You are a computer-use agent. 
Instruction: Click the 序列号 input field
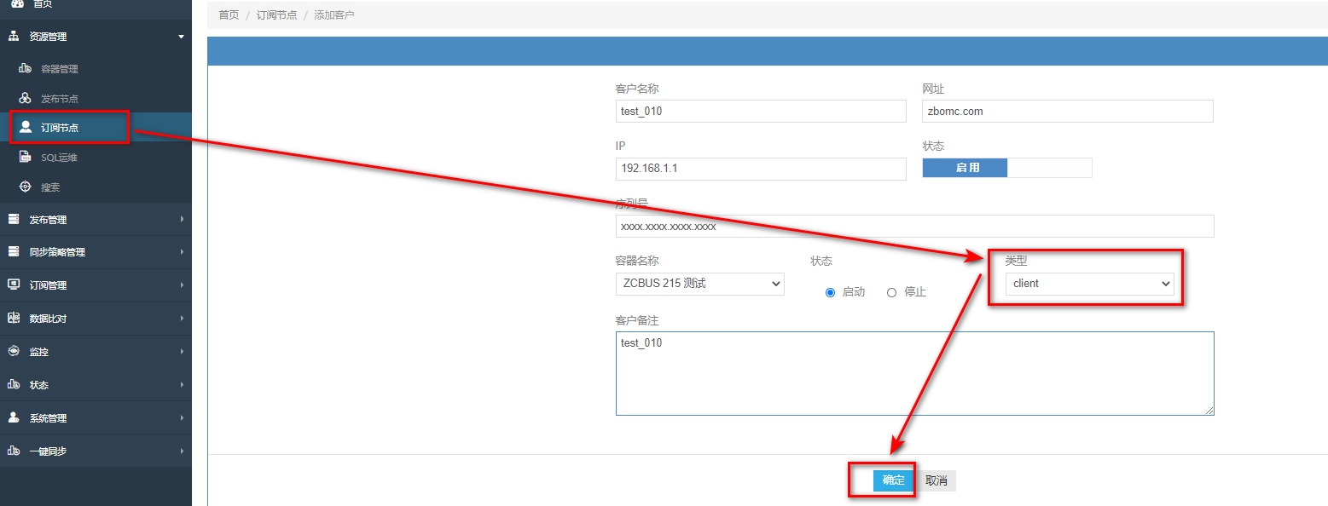pyautogui.click(x=914, y=227)
